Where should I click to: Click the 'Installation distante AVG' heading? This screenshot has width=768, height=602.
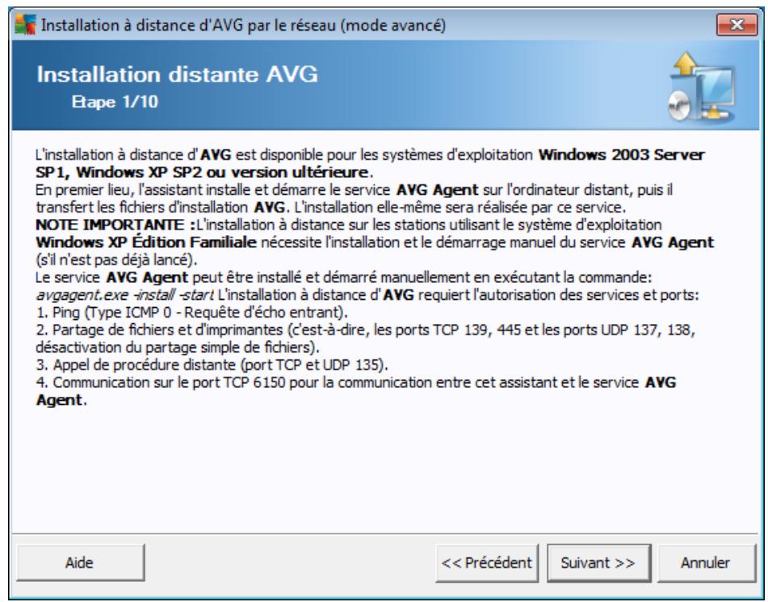coord(178,74)
